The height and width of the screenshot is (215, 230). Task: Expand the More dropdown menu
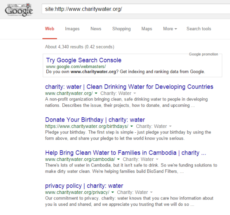tap(170, 29)
